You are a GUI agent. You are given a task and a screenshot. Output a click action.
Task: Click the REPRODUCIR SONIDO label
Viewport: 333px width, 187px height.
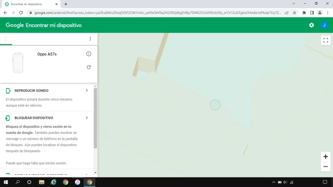32,91
